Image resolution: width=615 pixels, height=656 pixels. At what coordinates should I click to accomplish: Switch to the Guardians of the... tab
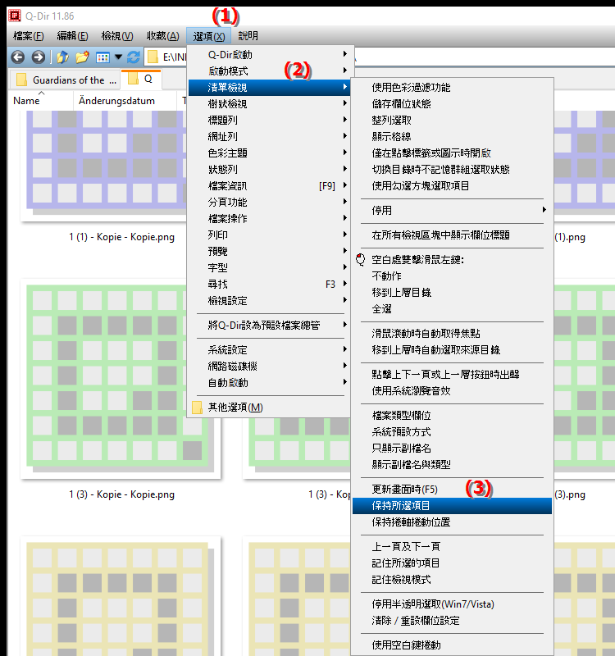click(x=66, y=80)
